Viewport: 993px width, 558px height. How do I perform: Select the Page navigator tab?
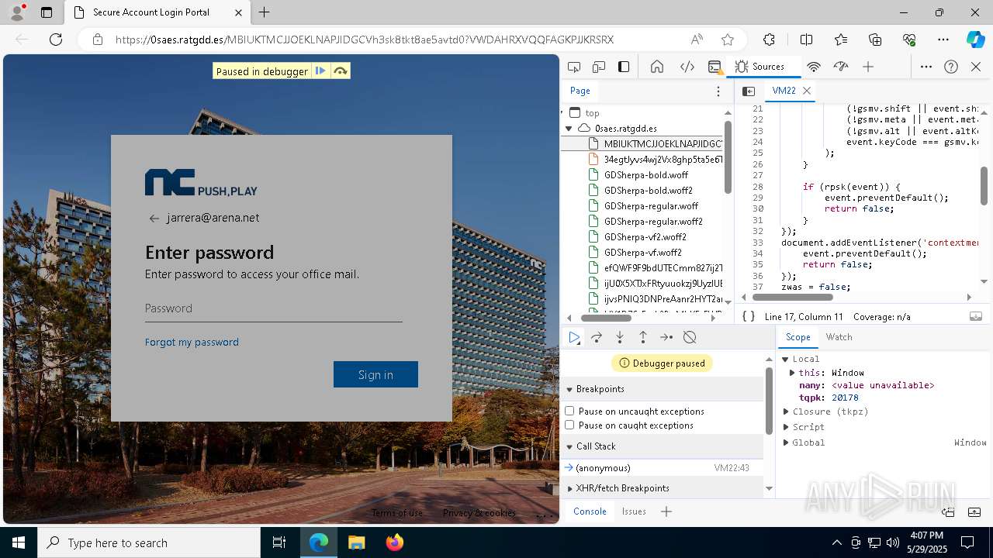tap(580, 91)
